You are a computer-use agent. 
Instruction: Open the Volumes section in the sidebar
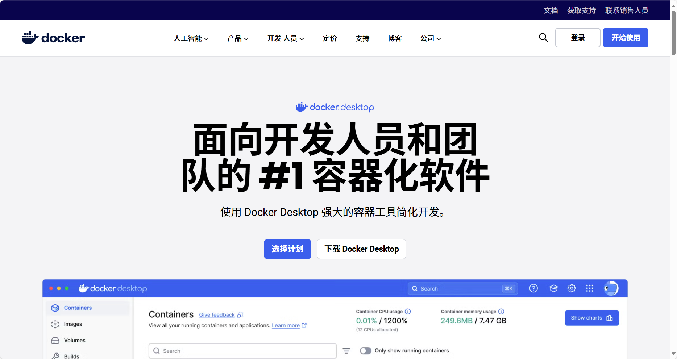click(x=74, y=340)
